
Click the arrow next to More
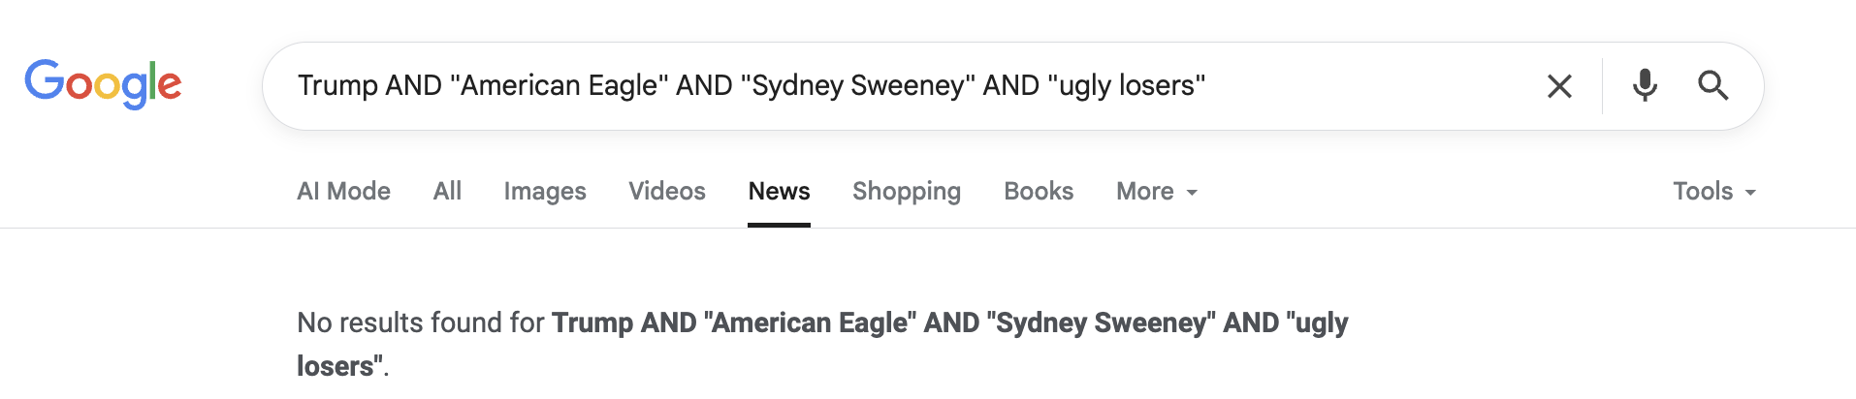(1192, 193)
